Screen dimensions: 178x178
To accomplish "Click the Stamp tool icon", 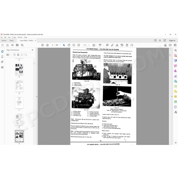I will pyautogui.click(x=122, y=45).
